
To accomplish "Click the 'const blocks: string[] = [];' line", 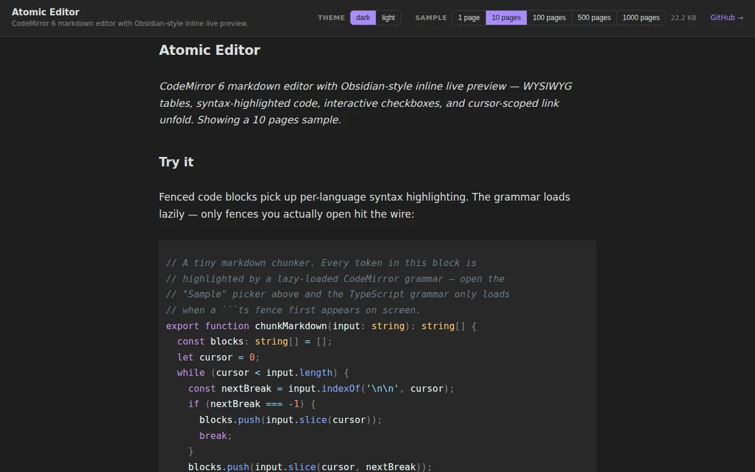I will tap(255, 342).
